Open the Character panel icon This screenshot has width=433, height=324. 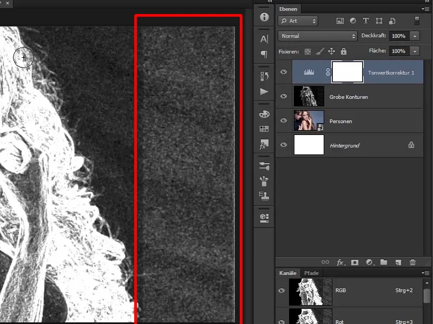coord(264,39)
